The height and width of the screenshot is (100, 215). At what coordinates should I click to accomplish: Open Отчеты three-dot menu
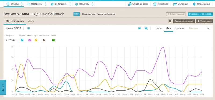click(x=21, y=4)
